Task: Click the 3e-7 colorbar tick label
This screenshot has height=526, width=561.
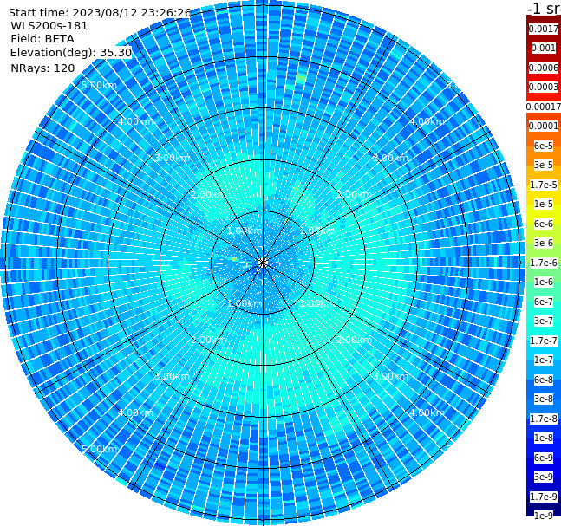Action: coord(544,321)
